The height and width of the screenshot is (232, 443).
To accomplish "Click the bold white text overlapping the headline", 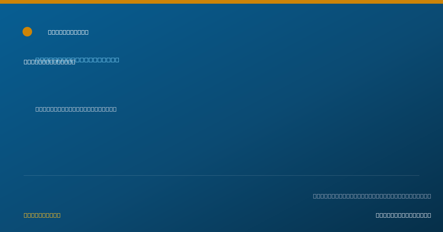I will (x=49, y=62).
